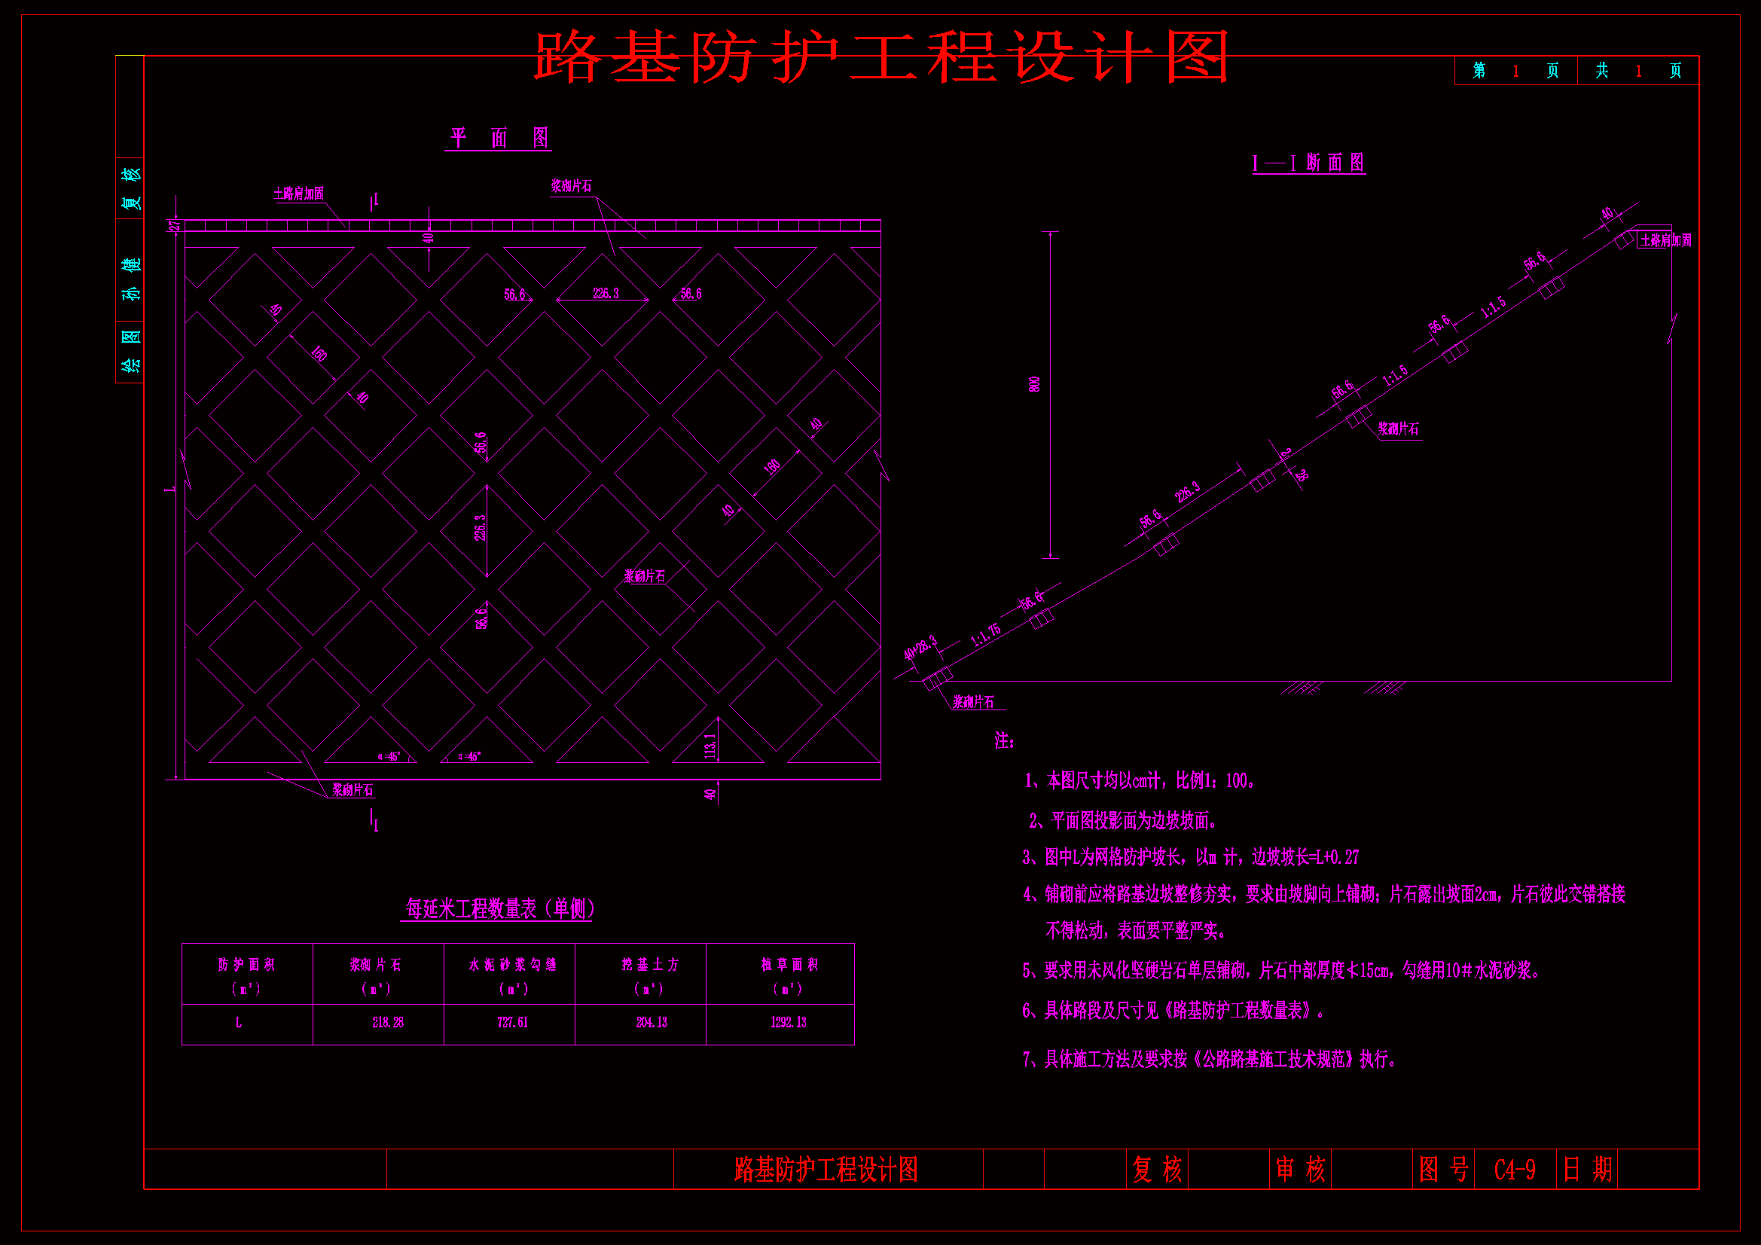Click the 每延米工程数量表 table title
This screenshot has height=1245, width=1761.
pyautogui.click(x=499, y=909)
